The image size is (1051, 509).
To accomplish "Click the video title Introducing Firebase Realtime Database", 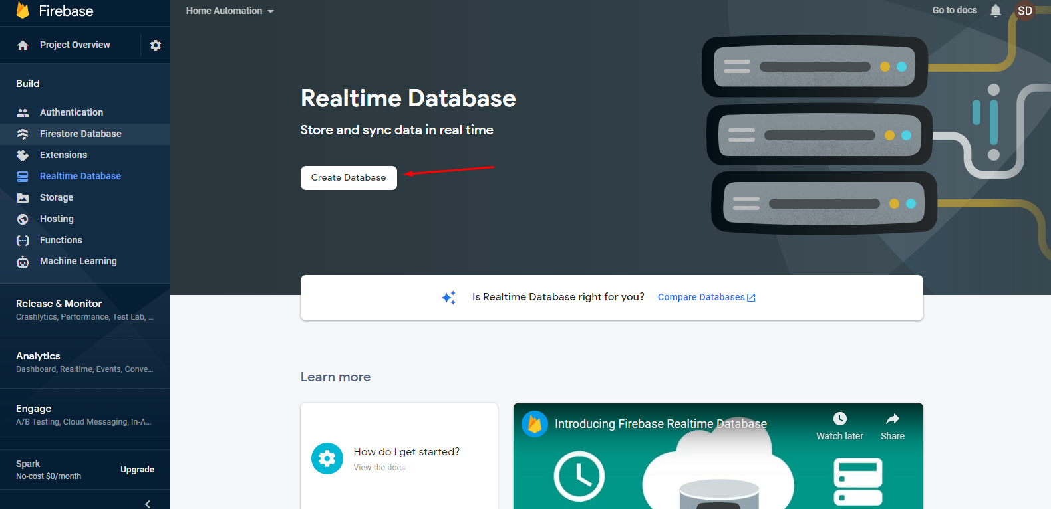I will tap(661, 424).
